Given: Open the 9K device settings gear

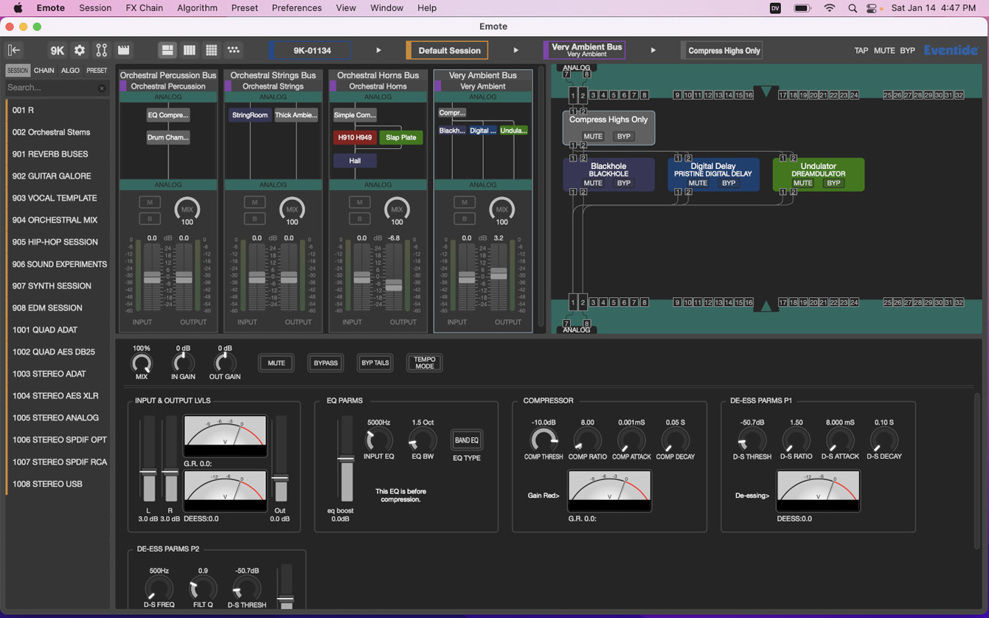Looking at the screenshot, I should 79,50.
